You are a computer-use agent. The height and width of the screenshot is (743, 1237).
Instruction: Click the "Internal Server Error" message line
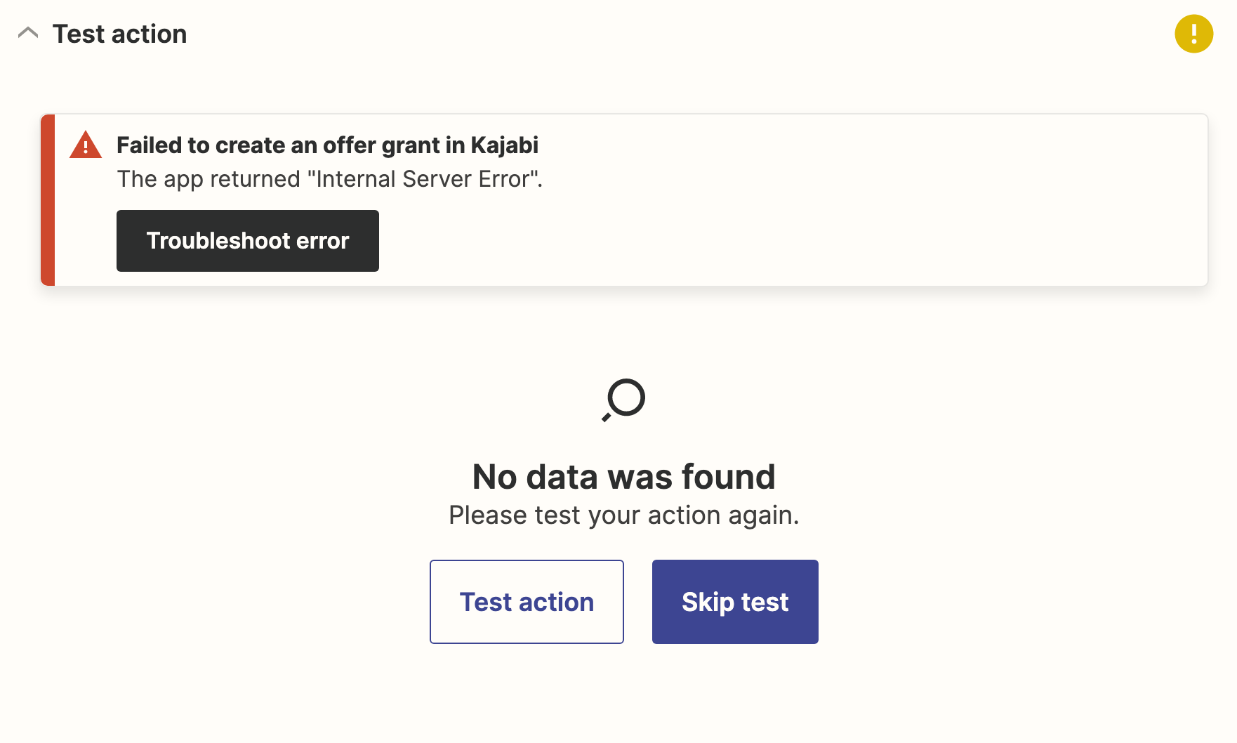tap(330, 179)
